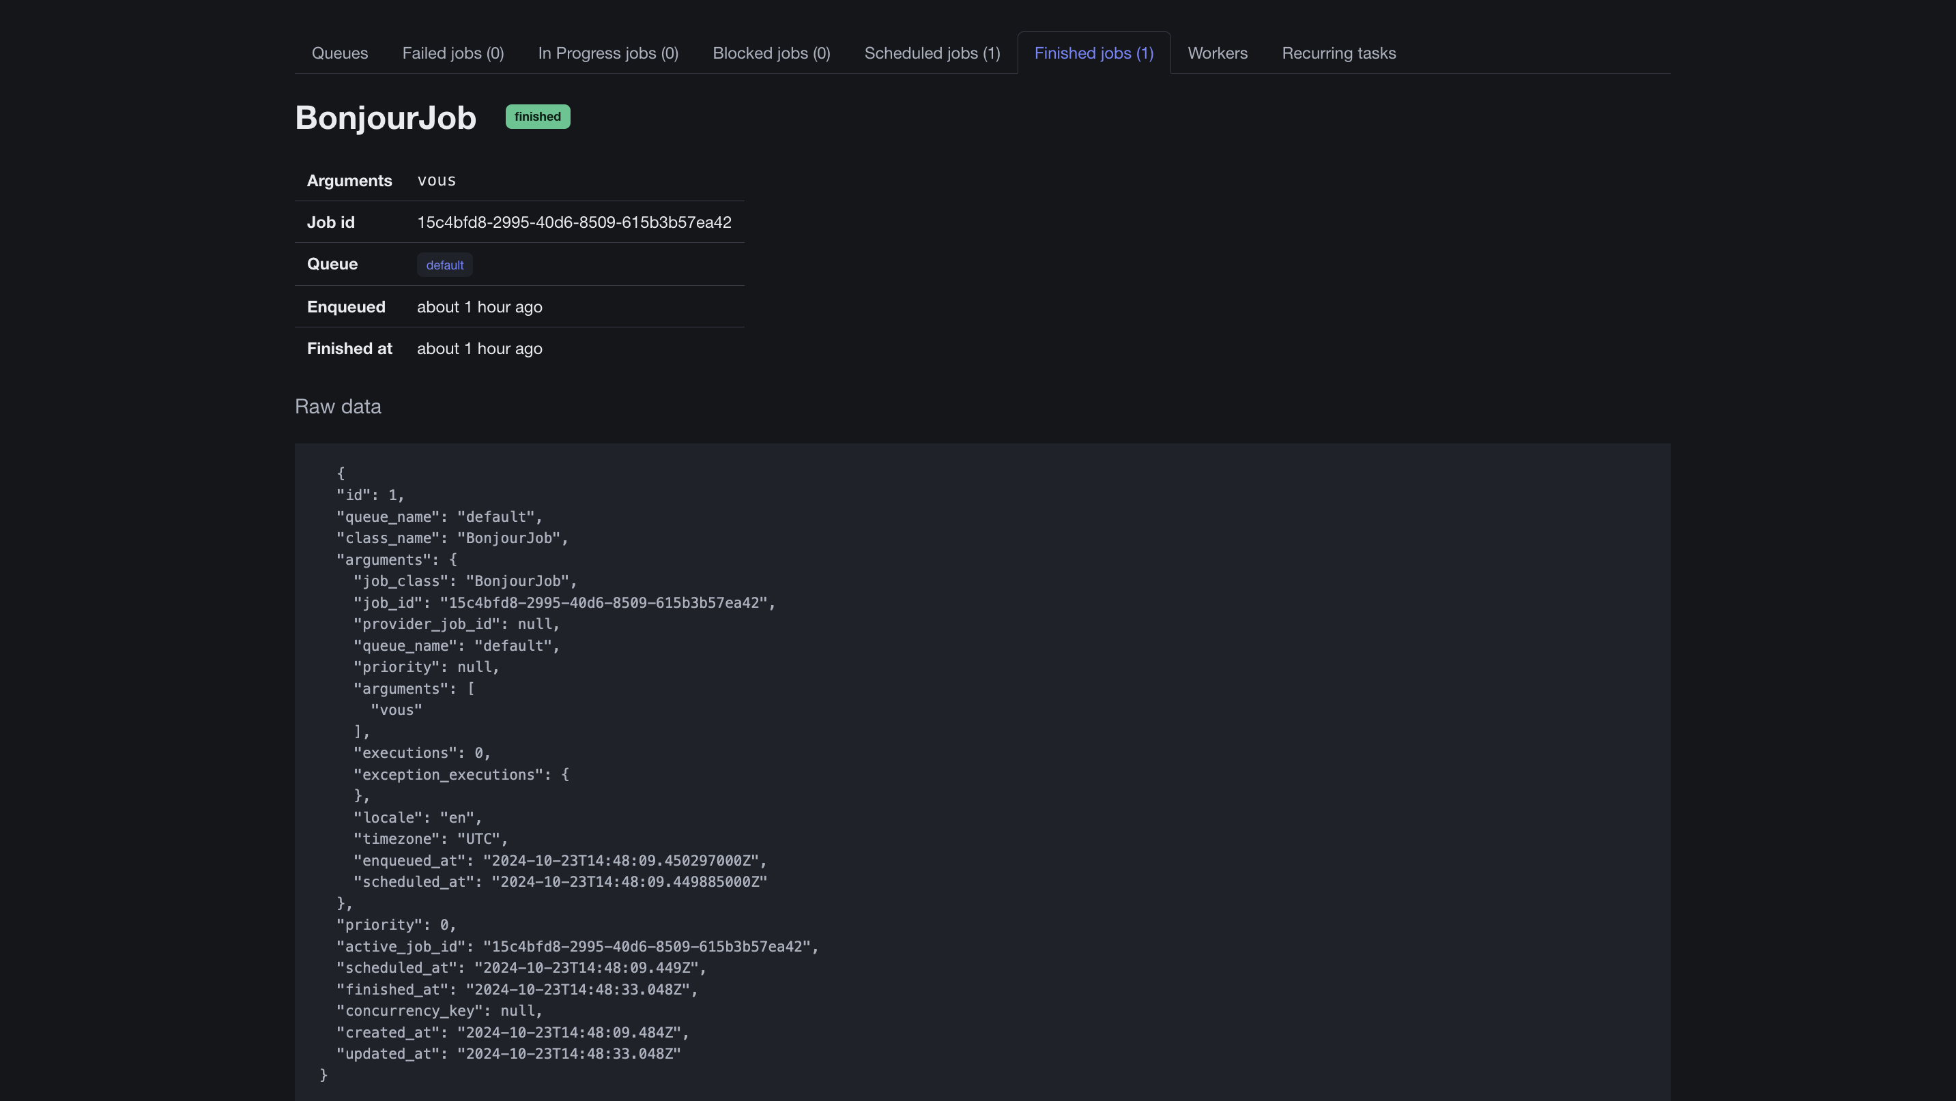Switch to Failed jobs tab
This screenshot has height=1101, width=1956.
(452, 53)
